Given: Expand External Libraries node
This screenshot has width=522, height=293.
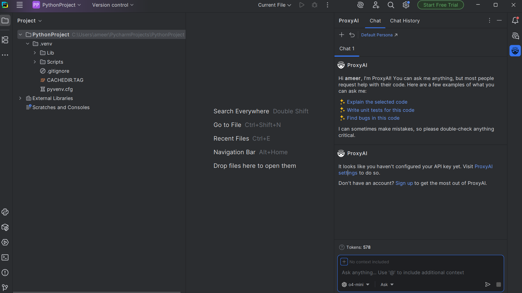Looking at the screenshot, I should [x=20, y=98].
